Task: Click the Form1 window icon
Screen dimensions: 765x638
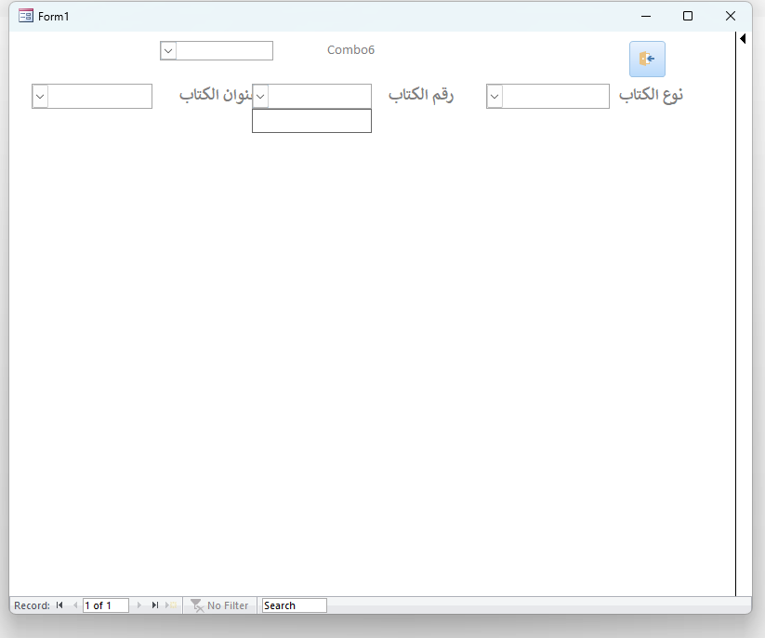Action: coord(26,16)
